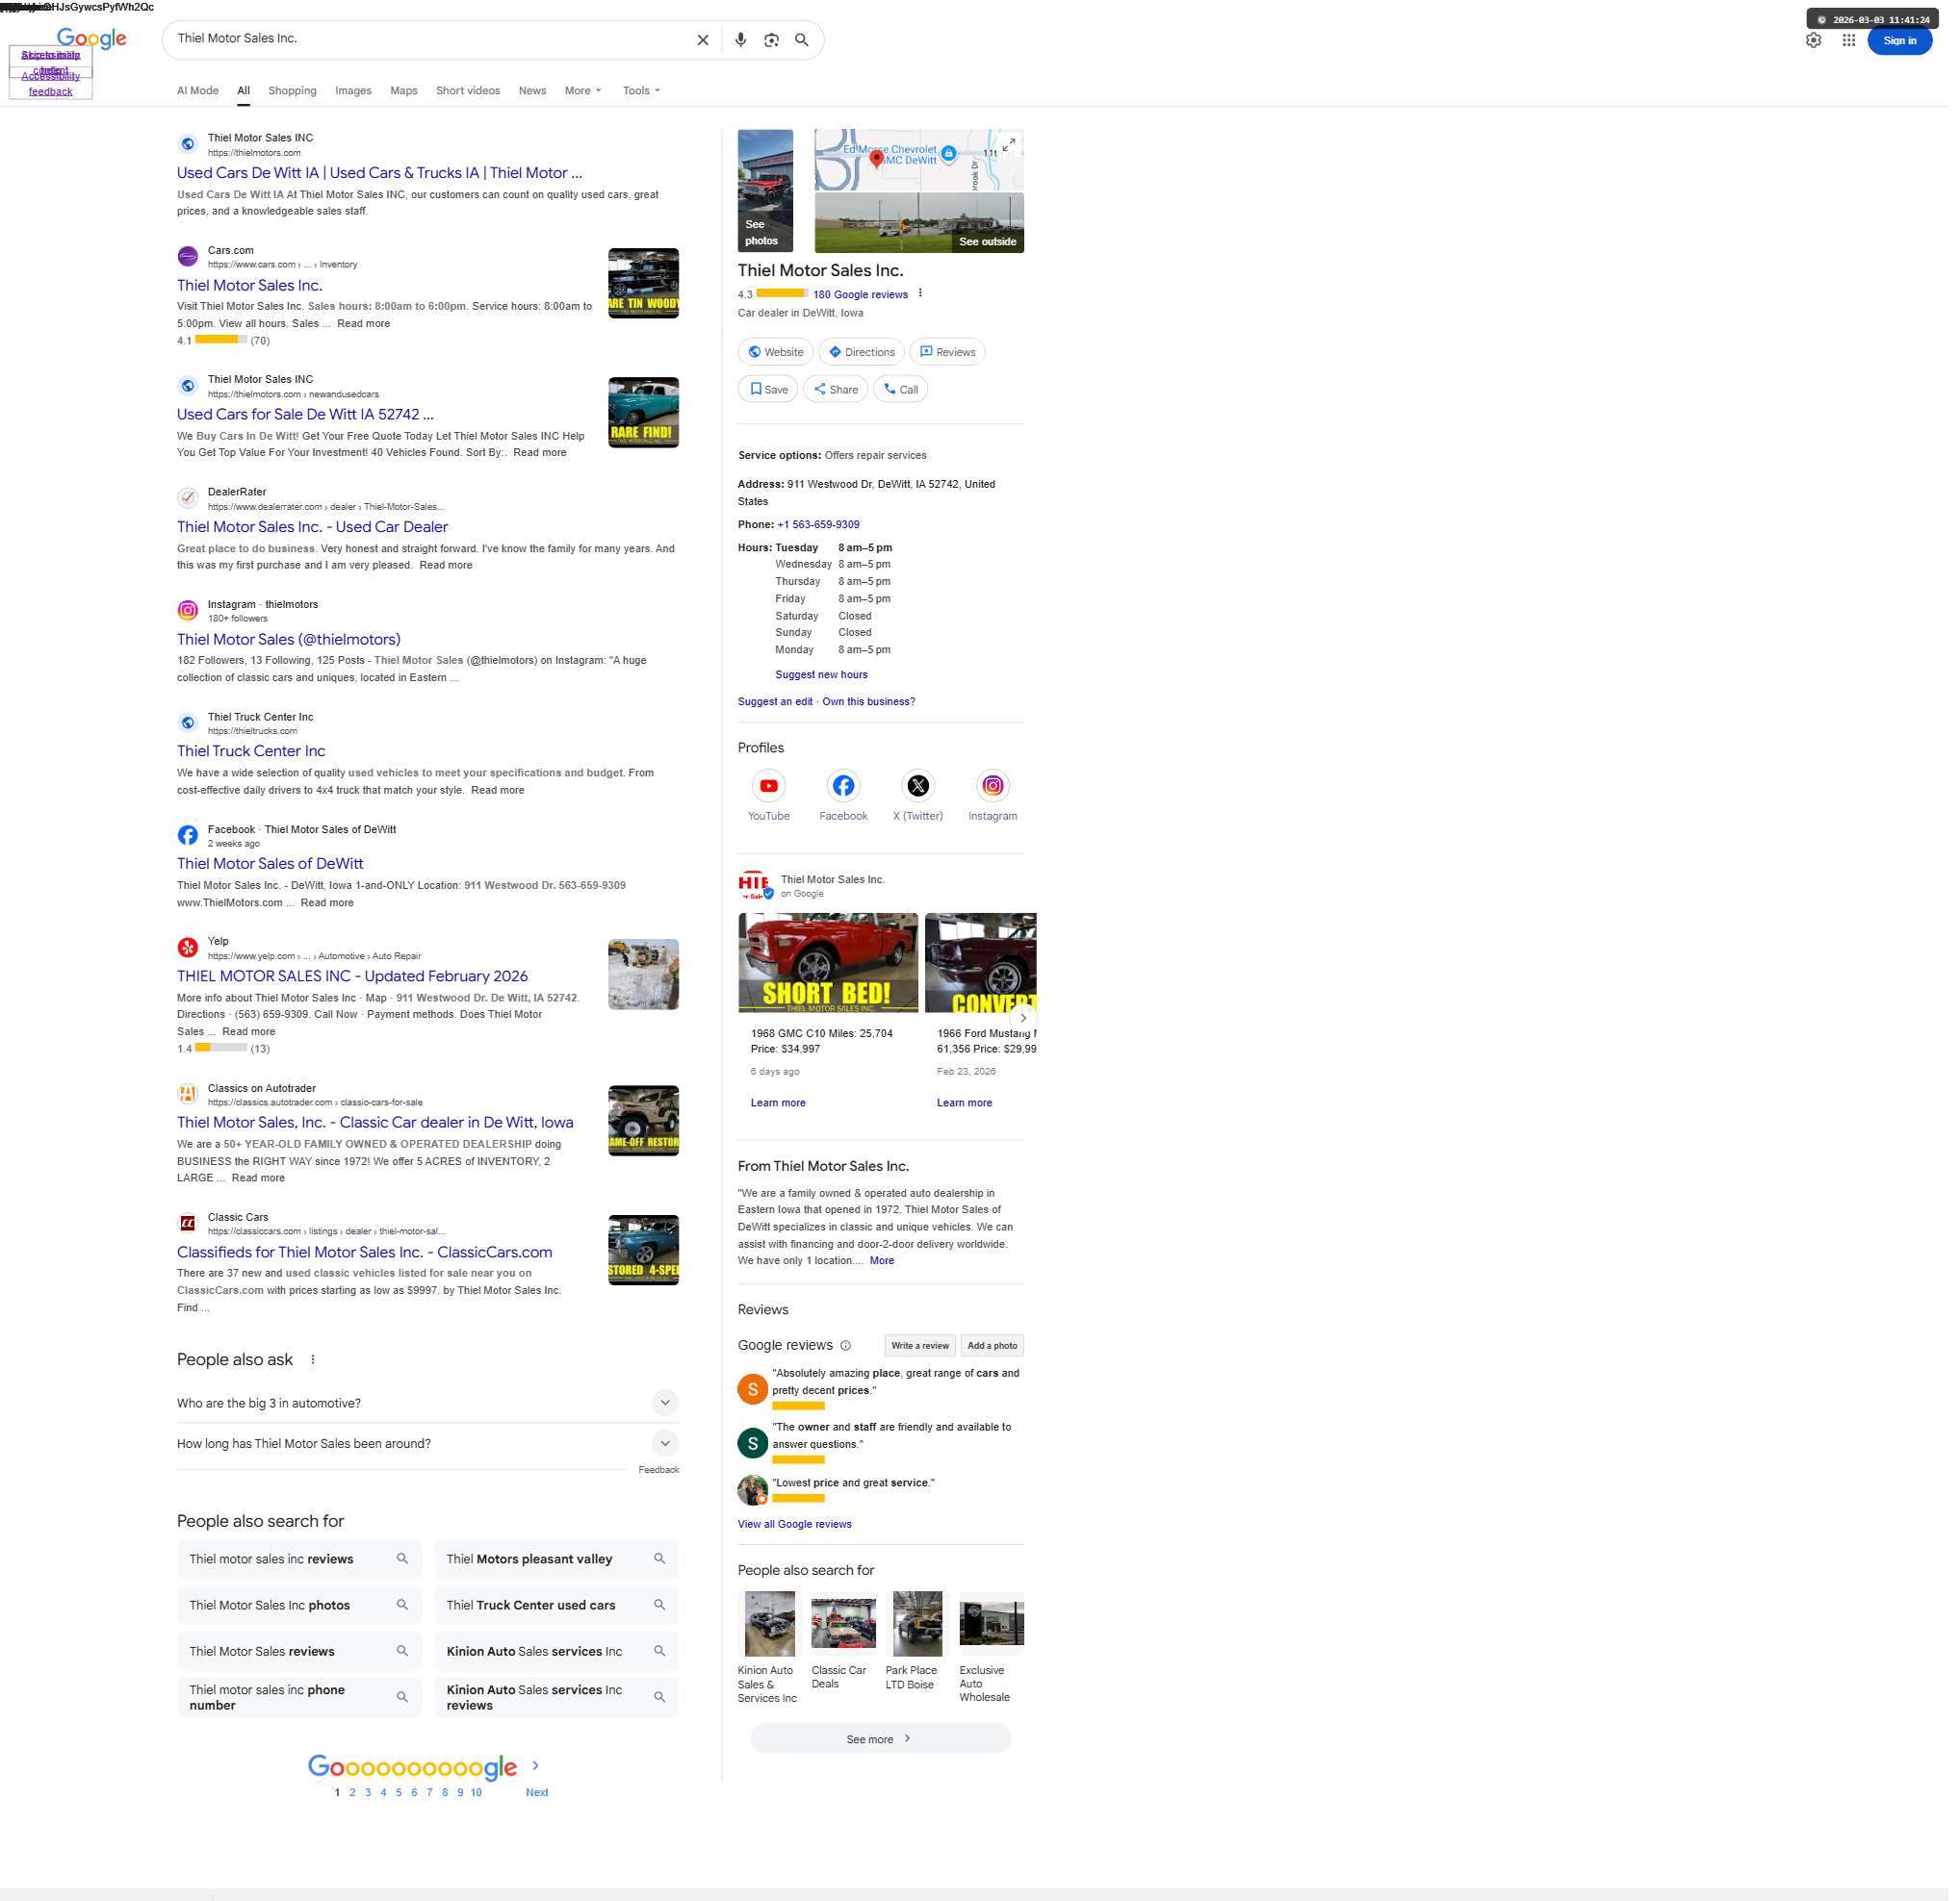Viewport: 1960px width, 1901px height.
Task: Open Kinion Auto Sales & Services thumbnail
Action: click(x=769, y=1623)
